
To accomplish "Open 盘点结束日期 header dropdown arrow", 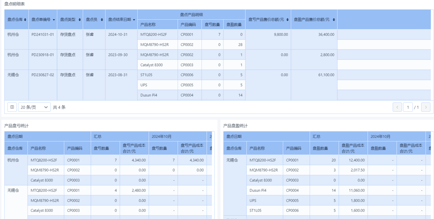I will pyautogui.click(x=134, y=20).
